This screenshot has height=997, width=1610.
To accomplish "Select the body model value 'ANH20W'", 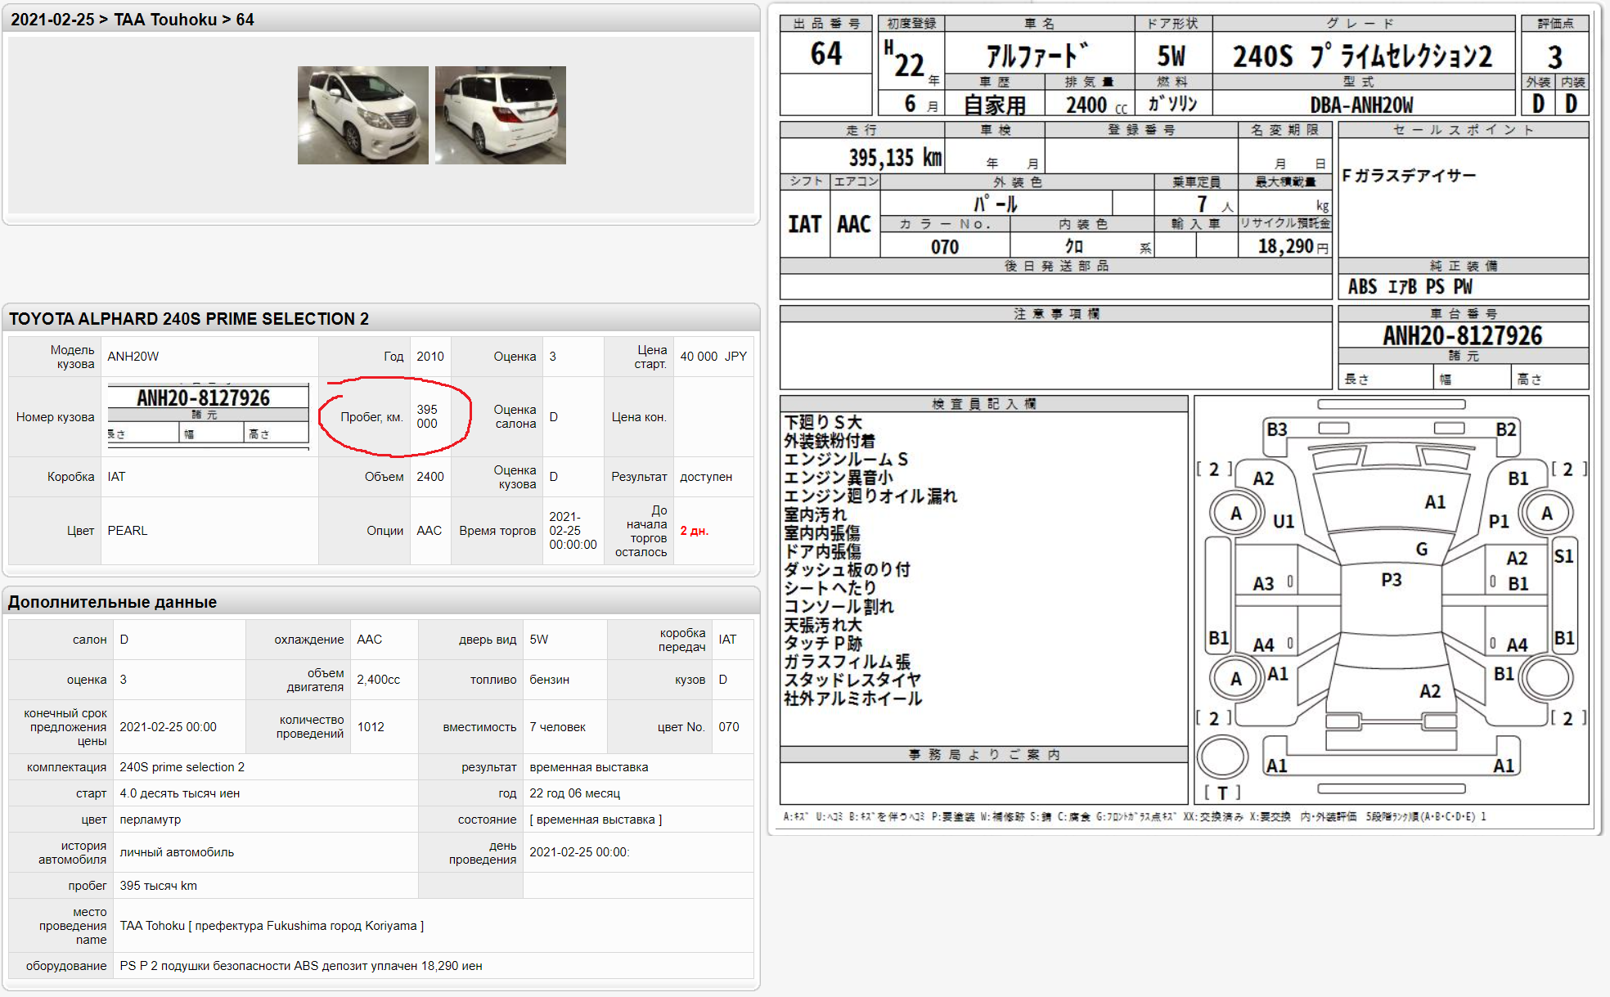I will pyautogui.click(x=133, y=357).
